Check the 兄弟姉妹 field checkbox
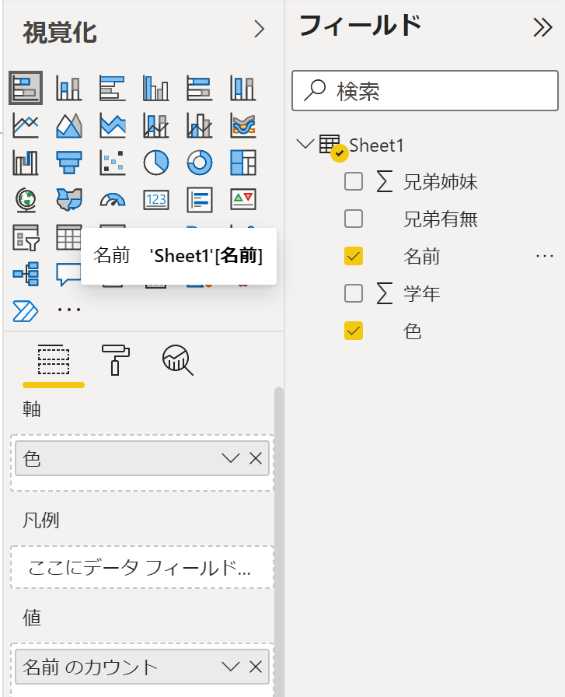This screenshot has width=565, height=697. (x=354, y=181)
